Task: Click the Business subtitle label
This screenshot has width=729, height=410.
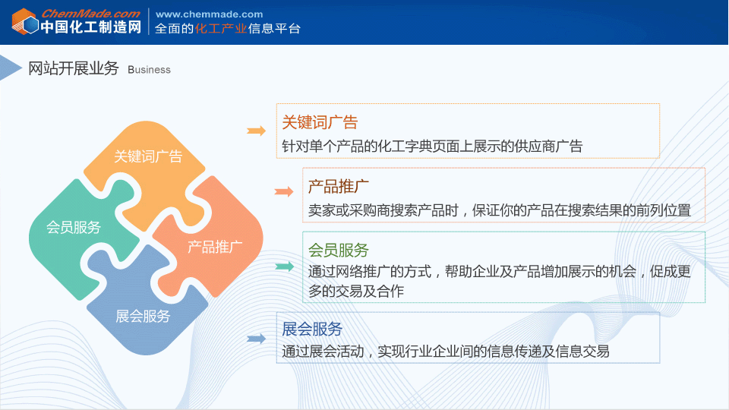Action: [x=150, y=70]
